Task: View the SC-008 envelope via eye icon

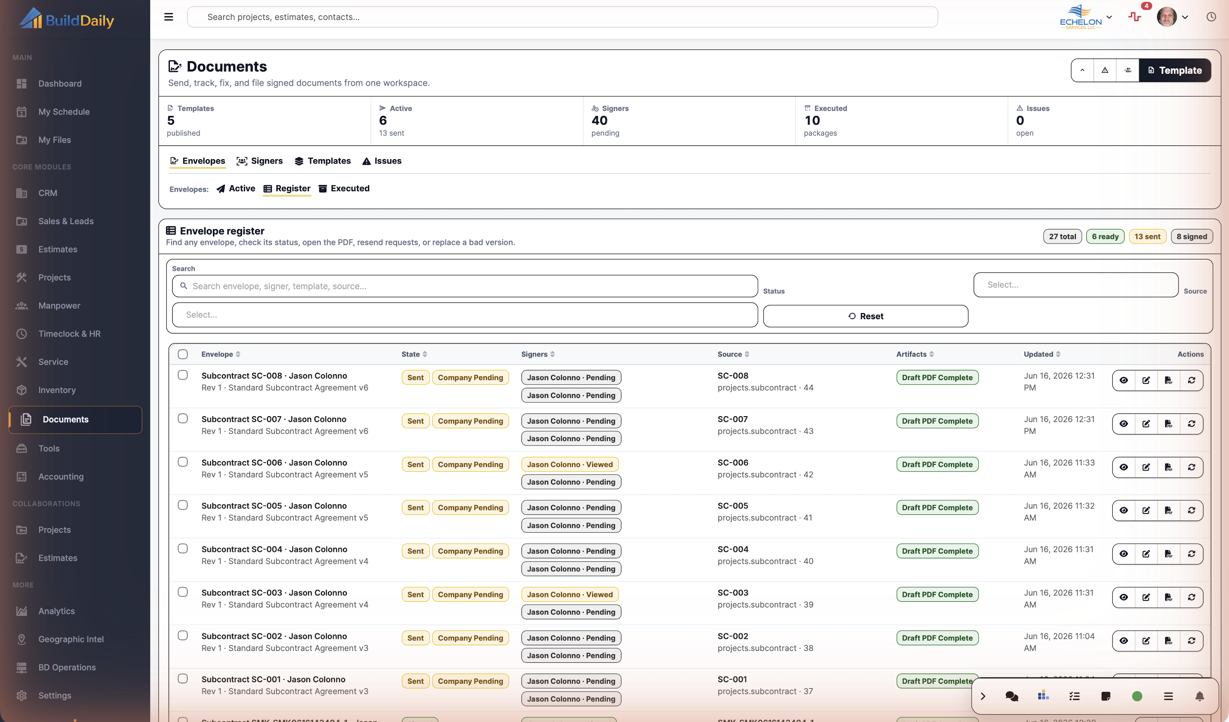Action: [x=1124, y=380]
